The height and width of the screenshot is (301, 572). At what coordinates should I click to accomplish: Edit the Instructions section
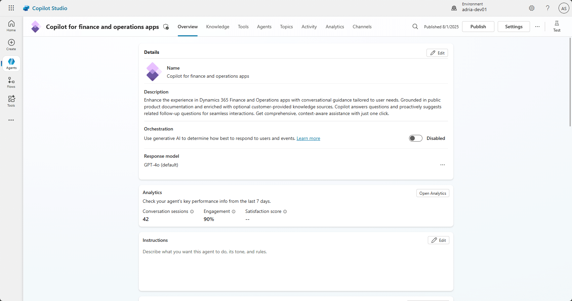439,240
